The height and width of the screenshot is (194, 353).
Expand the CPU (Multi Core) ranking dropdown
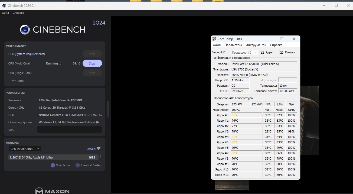tap(25, 149)
